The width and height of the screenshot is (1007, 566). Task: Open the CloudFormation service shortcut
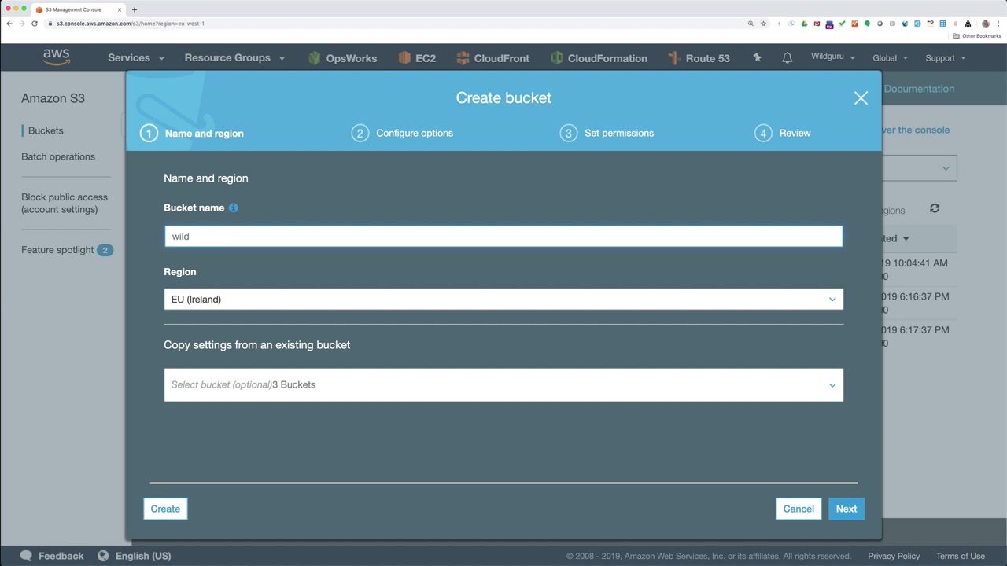pos(599,58)
